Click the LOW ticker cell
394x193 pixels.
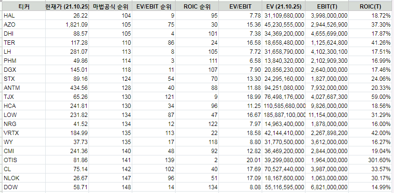click(x=24, y=115)
